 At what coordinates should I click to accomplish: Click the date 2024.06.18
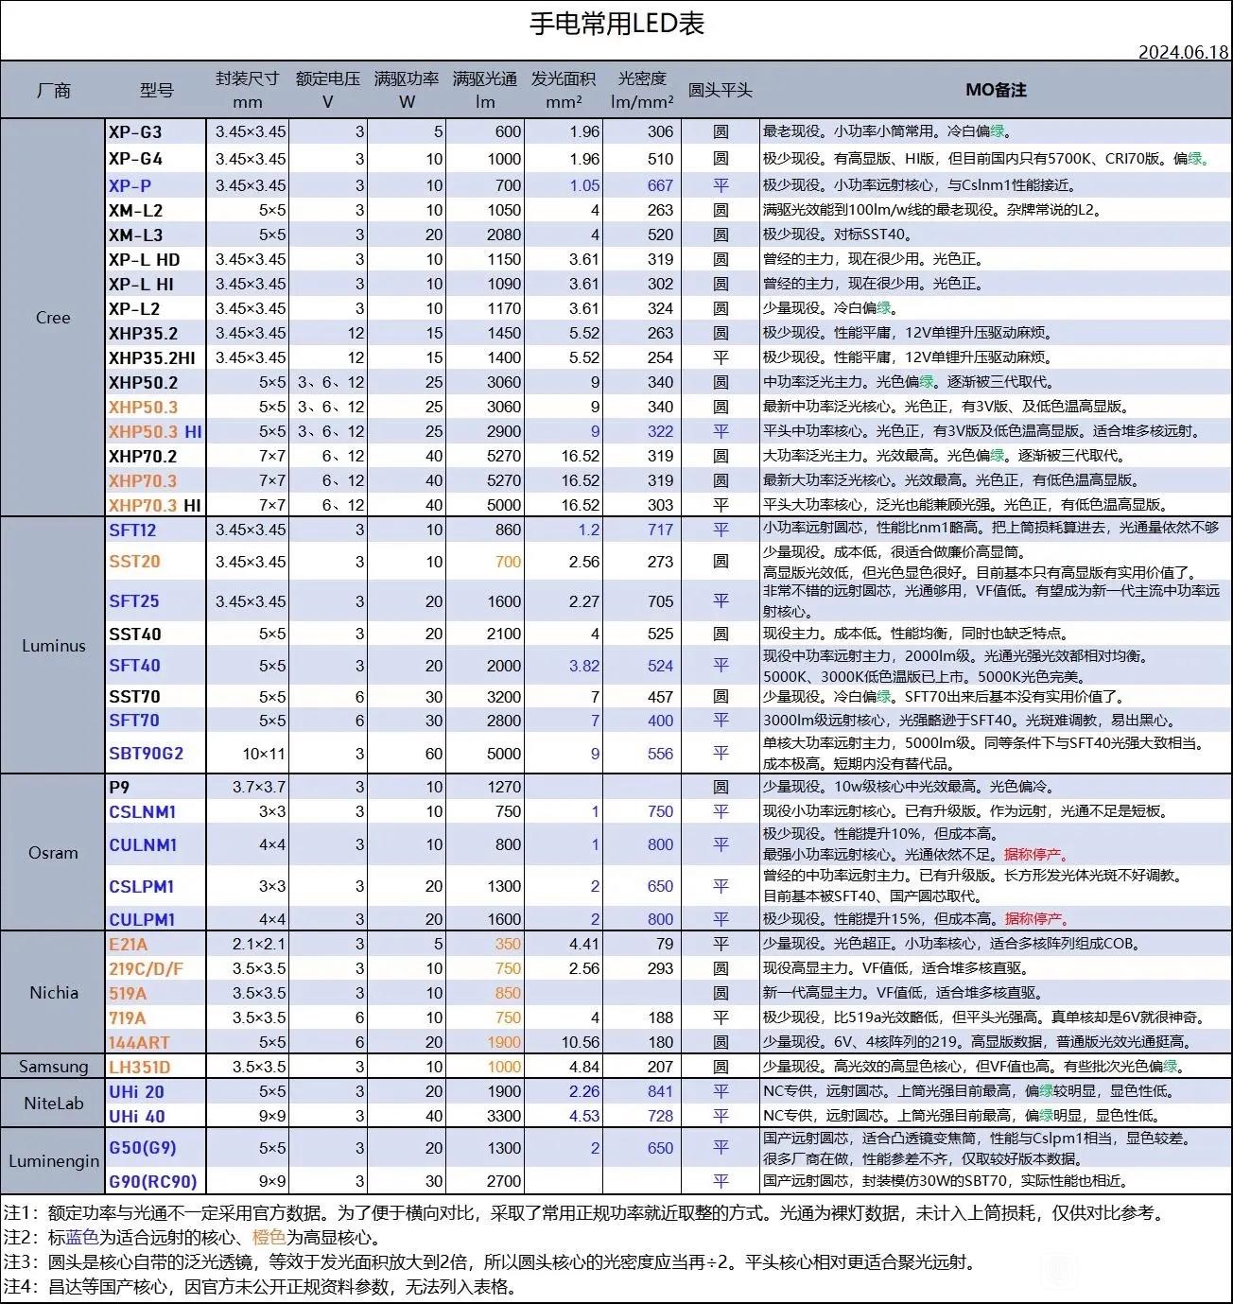click(1183, 52)
